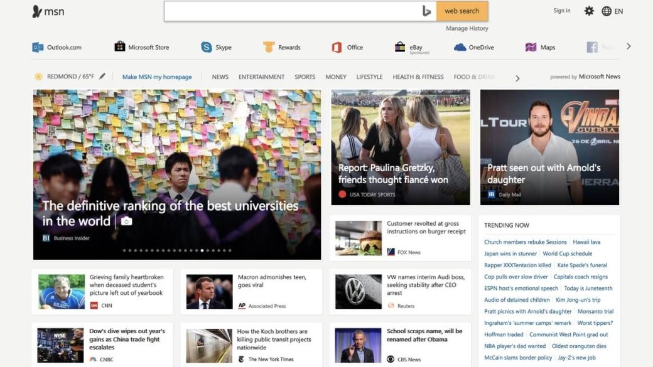Click the Associated Press AP logo
The height and width of the screenshot is (367, 653).
point(242,306)
